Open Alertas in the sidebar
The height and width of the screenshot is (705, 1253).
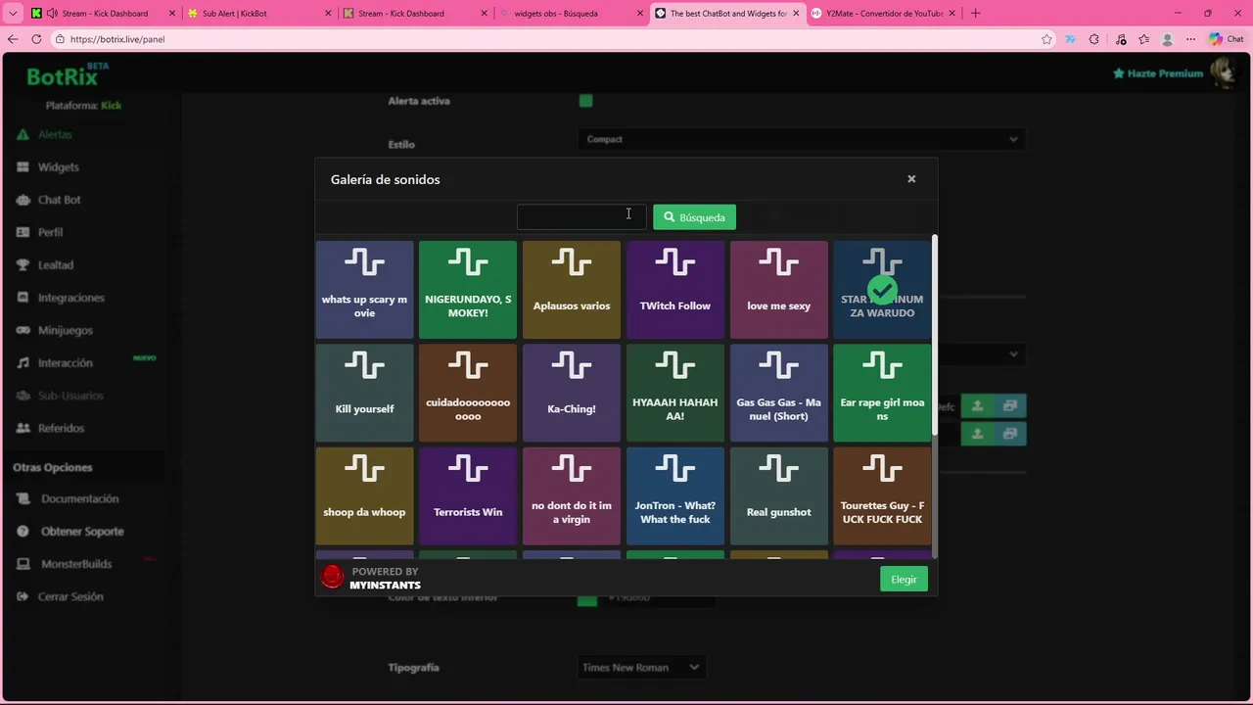click(45, 134)
